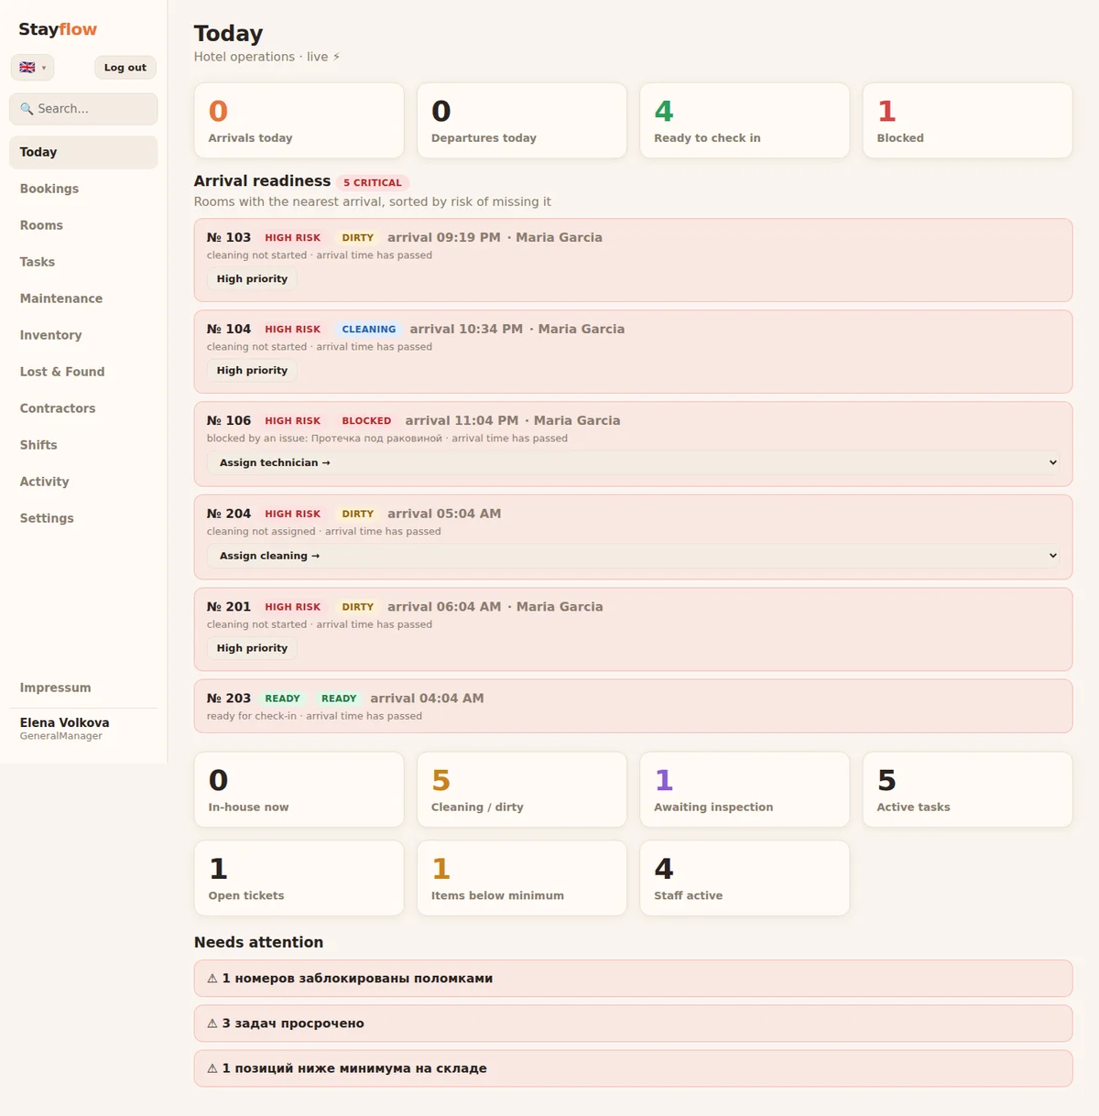Screen dimensions: 1099x1116
Task: Open the Shifts page
Action: (x=83, y=445)
